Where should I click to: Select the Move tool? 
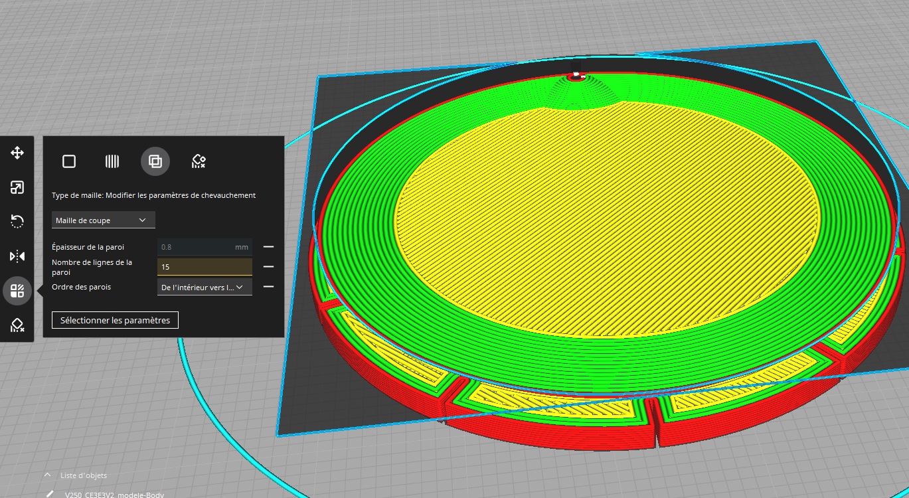click(x=17, y=153)
